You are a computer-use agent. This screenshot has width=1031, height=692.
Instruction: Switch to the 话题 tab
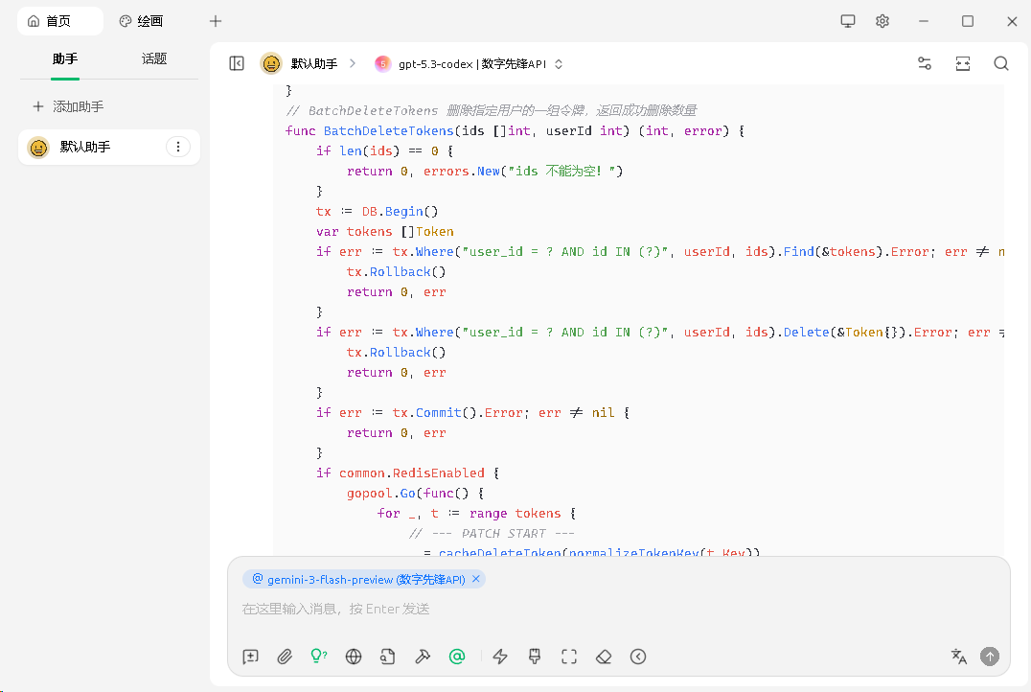click(x=153, y=58)
